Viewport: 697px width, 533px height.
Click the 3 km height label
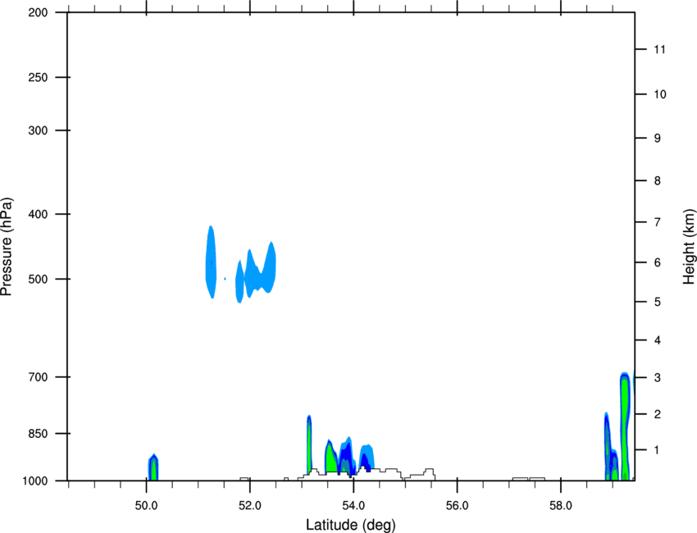tap(658, 378)
